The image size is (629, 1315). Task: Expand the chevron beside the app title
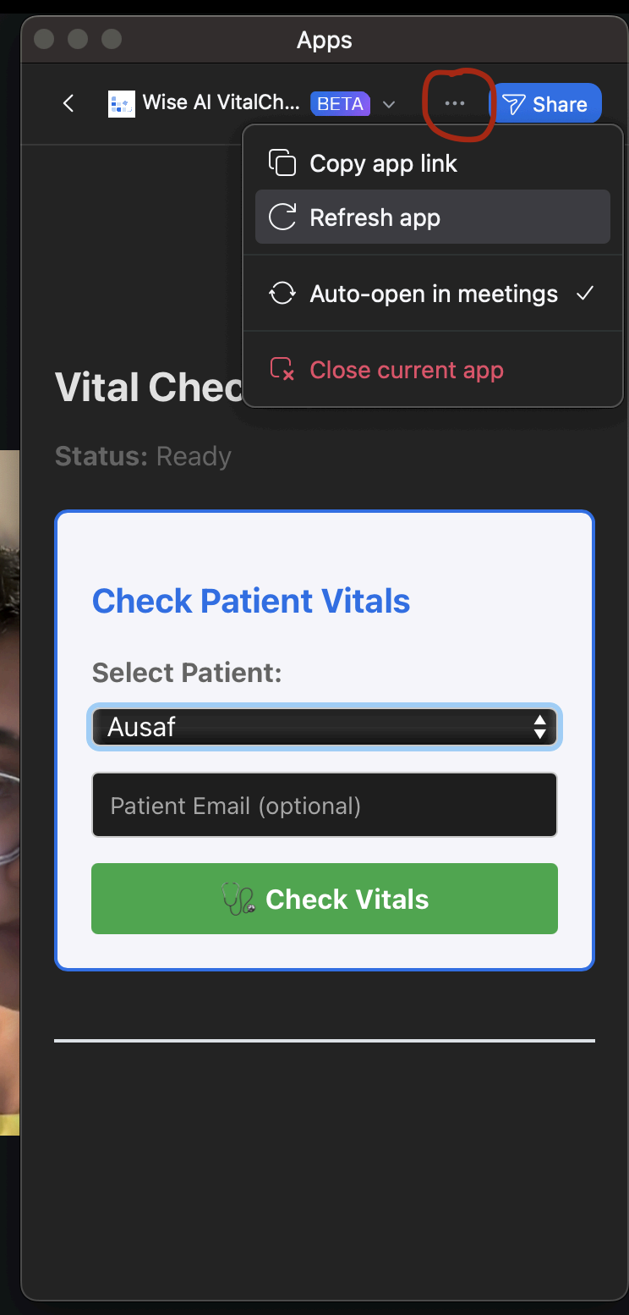388,104
